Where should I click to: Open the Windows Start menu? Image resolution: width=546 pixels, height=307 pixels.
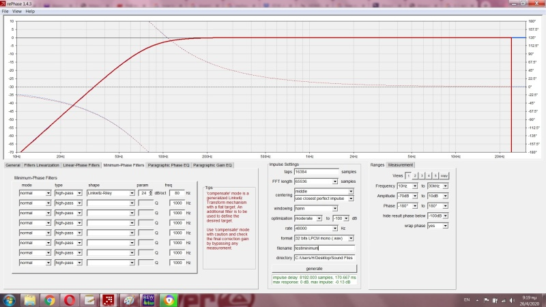click(x=10, y=299)
